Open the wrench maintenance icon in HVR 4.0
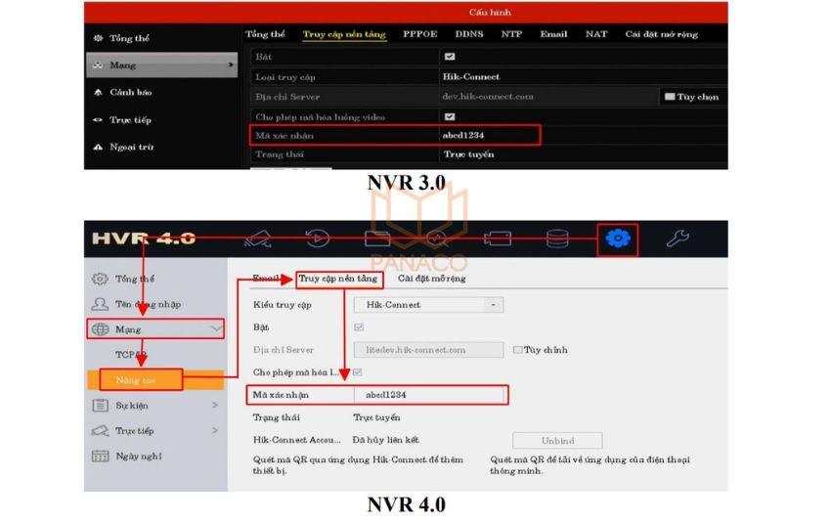This screenshot has height=521, width=831. [678, 239]
